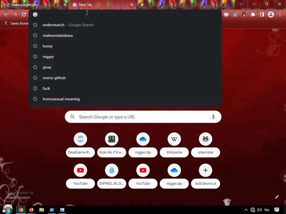
Task: Close the www.google.com tab
Action: (65, 5)
